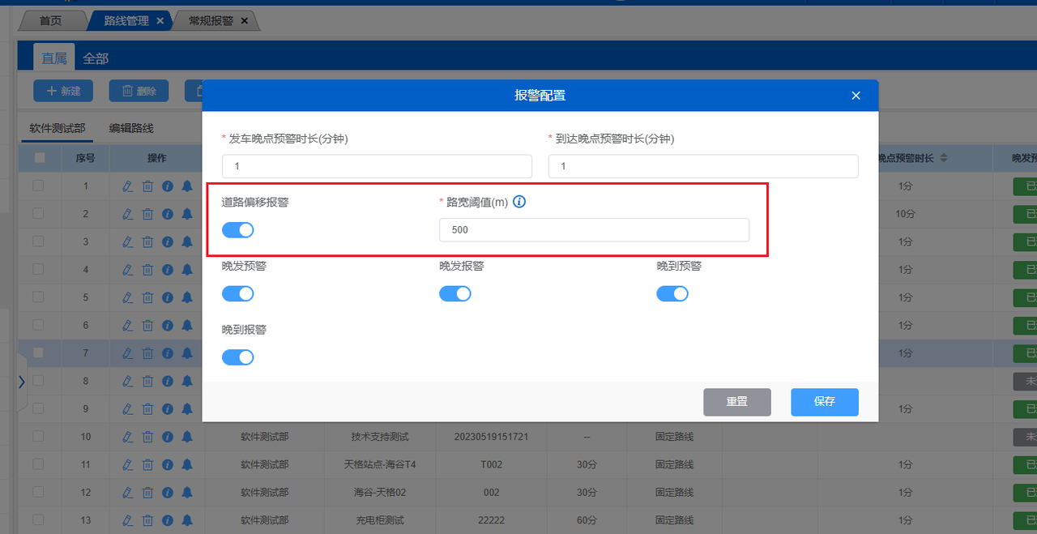Click the edit pencil icon in row 12
The height and width of the screenshot is (534, 1037).
click(127, 492)
